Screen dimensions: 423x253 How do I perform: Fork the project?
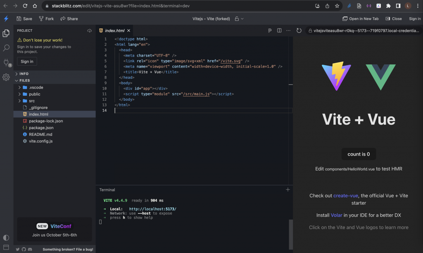[46, 19]
